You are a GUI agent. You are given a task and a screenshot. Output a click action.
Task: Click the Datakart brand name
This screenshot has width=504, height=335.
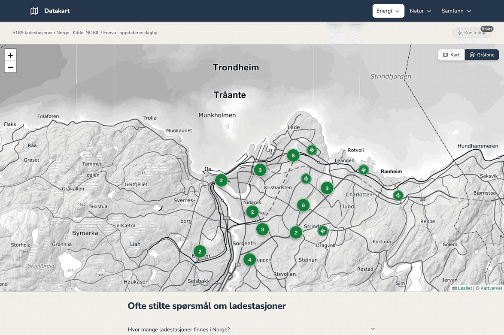(x=57, y=11)
